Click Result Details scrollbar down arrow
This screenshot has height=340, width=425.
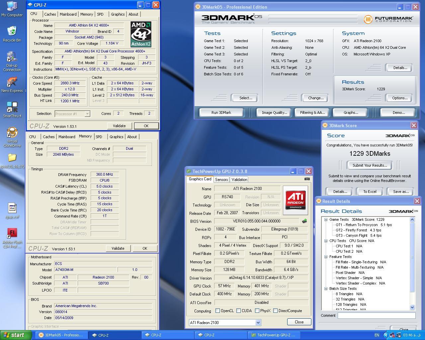pos(412,307)
